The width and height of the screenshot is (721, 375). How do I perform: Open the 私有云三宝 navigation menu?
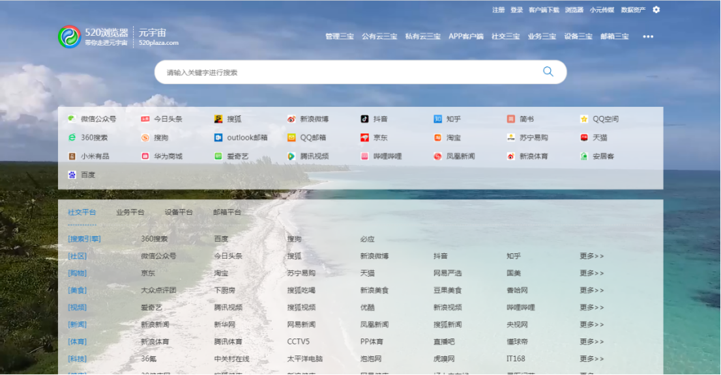click(x=423, y=36)
